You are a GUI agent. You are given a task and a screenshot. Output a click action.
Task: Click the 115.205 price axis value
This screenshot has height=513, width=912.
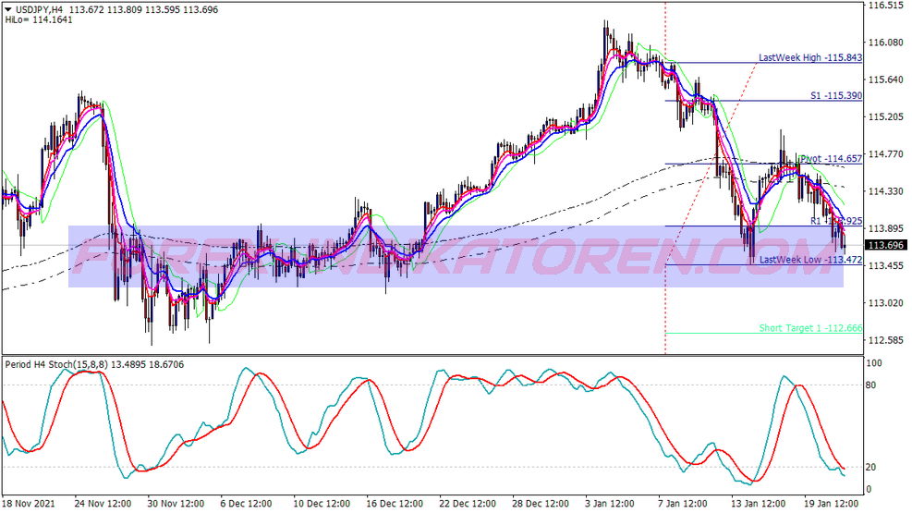(x=886, y=116)
